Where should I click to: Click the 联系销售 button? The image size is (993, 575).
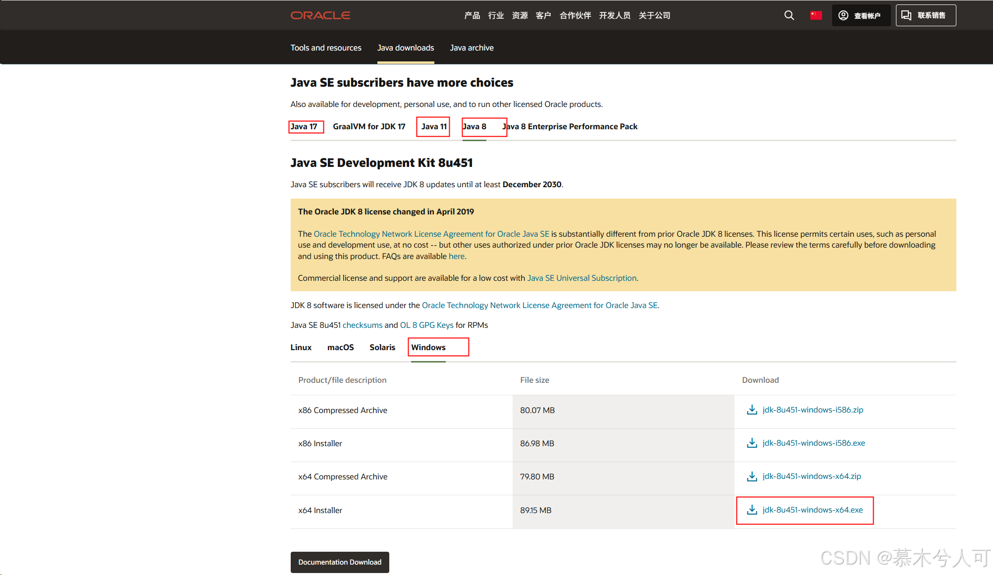coord(926,15)
